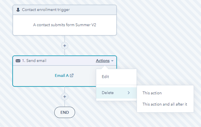Click the contact person icon in trigger header

pos(18,10)
